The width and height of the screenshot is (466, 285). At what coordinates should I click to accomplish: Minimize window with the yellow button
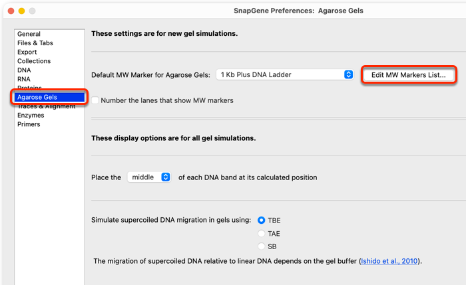(x=21, y=11)
